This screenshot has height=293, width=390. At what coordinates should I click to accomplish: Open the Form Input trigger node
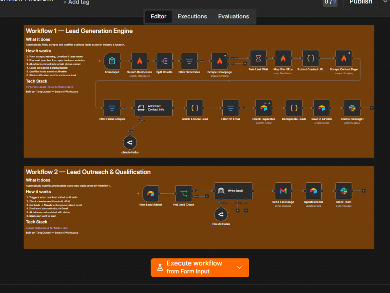112,61
